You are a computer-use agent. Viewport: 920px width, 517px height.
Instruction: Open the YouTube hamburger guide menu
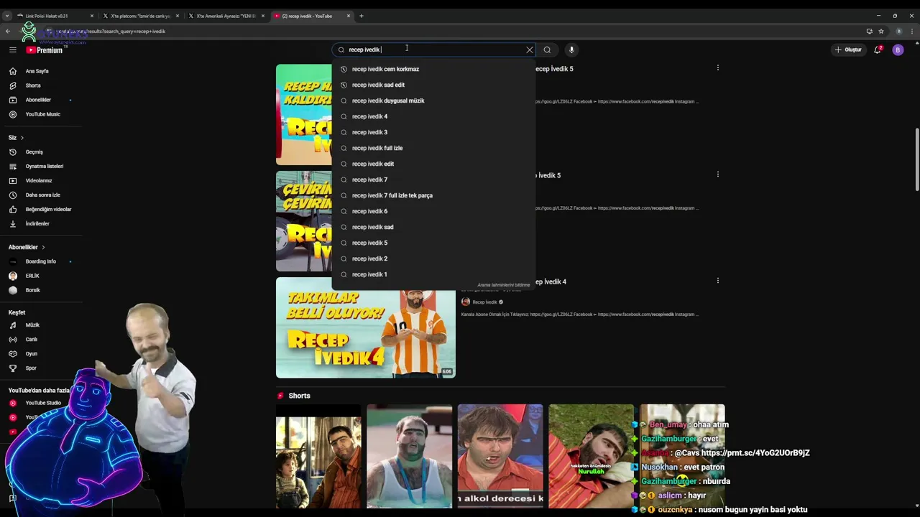coord(13,50)
